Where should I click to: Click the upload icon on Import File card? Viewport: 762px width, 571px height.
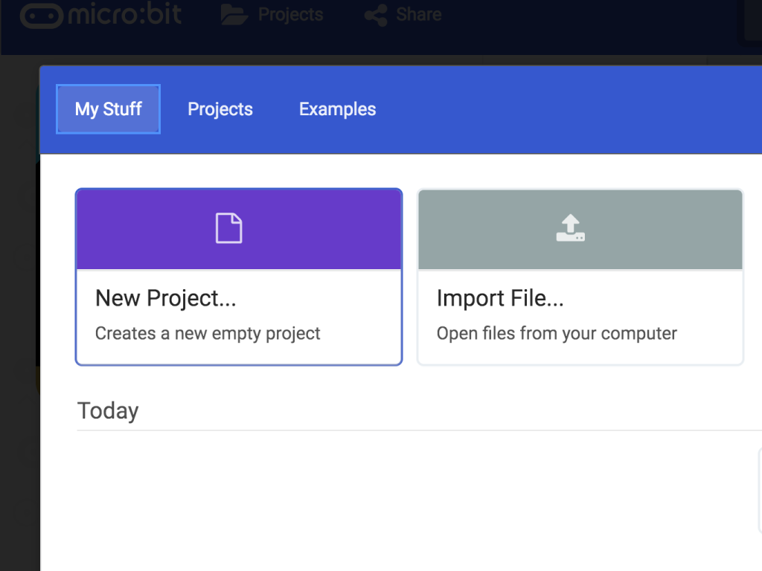click(571, 227)
